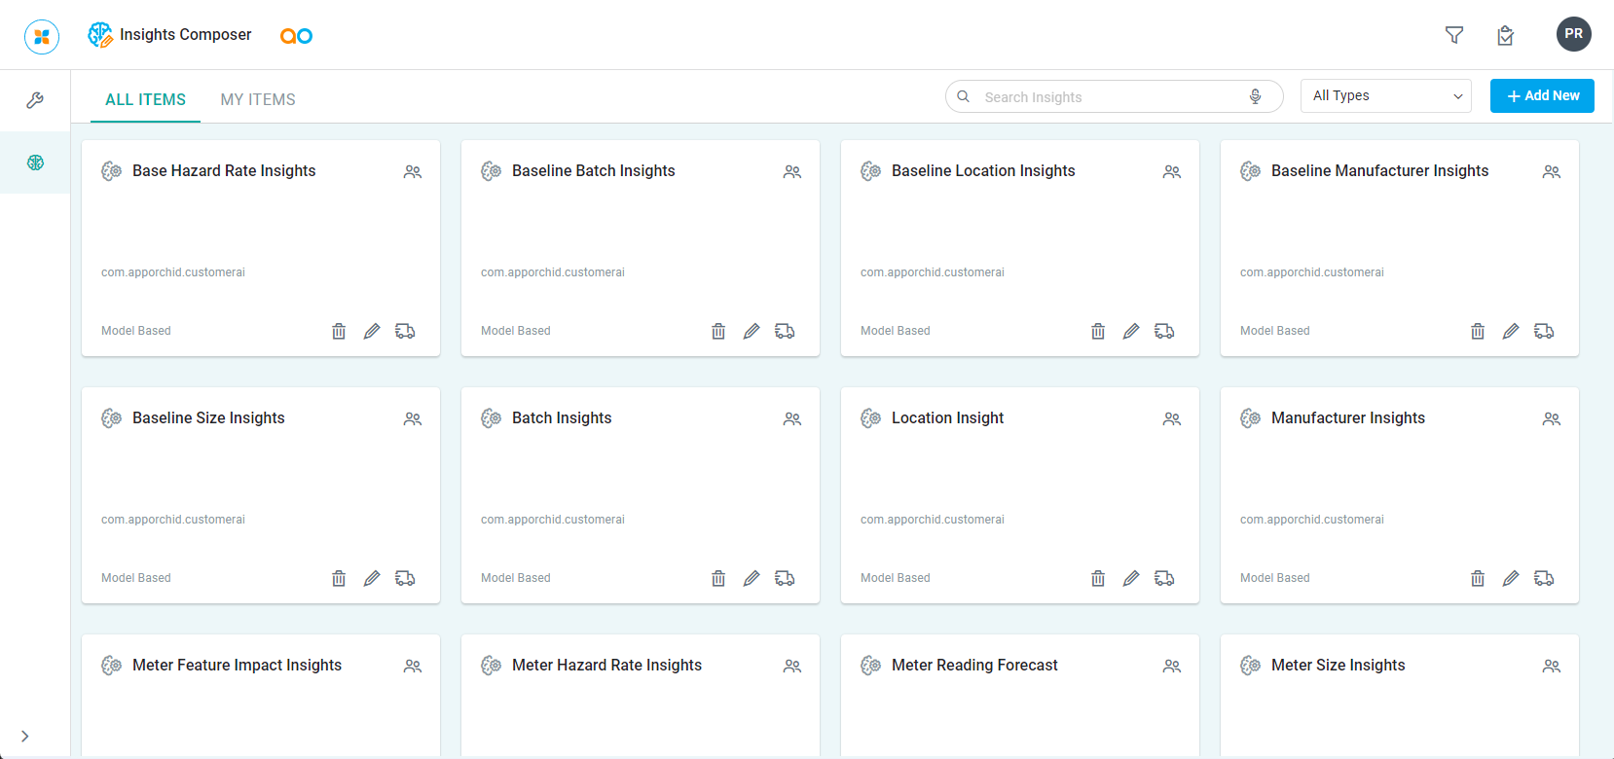Switch to the MY ITEMS tab
The height and width of the screenshot is (759, 1614).
point(258,99)
